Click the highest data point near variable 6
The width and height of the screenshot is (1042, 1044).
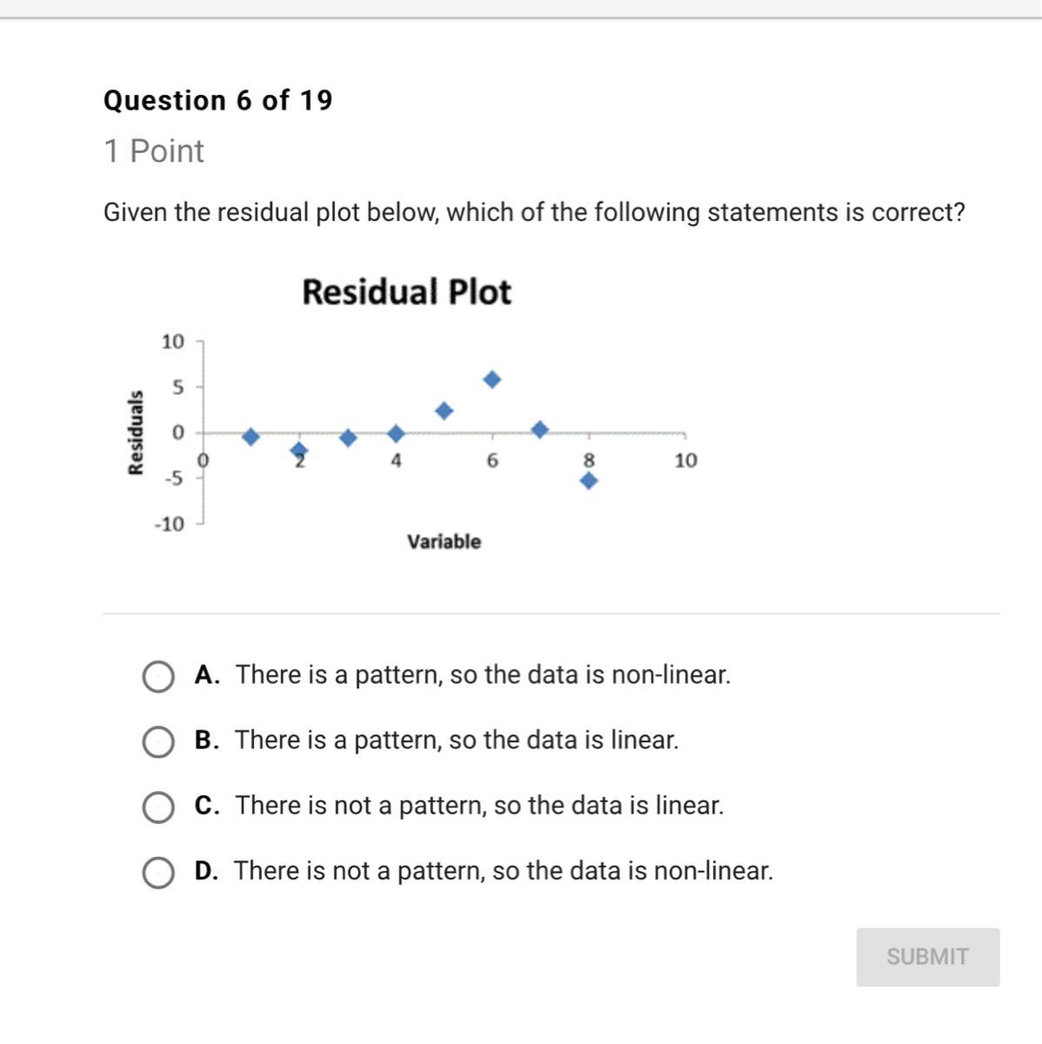coord(492,379)
